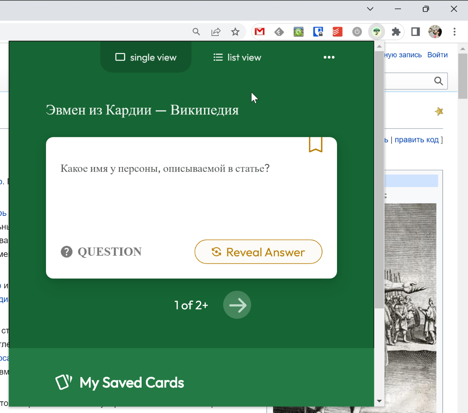Click the gray diamond tag extension icon
The width and height of the screenshot is (468, 413).
pyautogui.click(x=279, y=32)
